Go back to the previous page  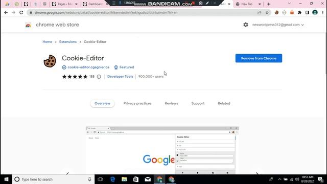[6, 12]
